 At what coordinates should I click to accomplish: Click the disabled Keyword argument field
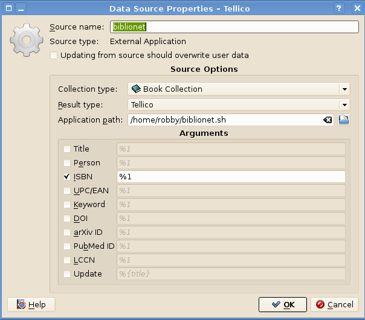(231, 205)
